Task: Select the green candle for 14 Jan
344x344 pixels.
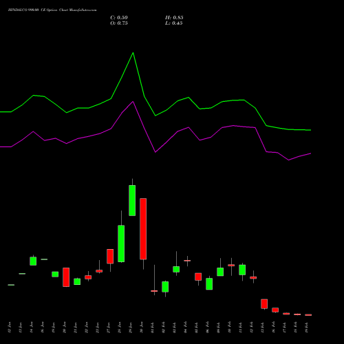Action: click(33, 261)
